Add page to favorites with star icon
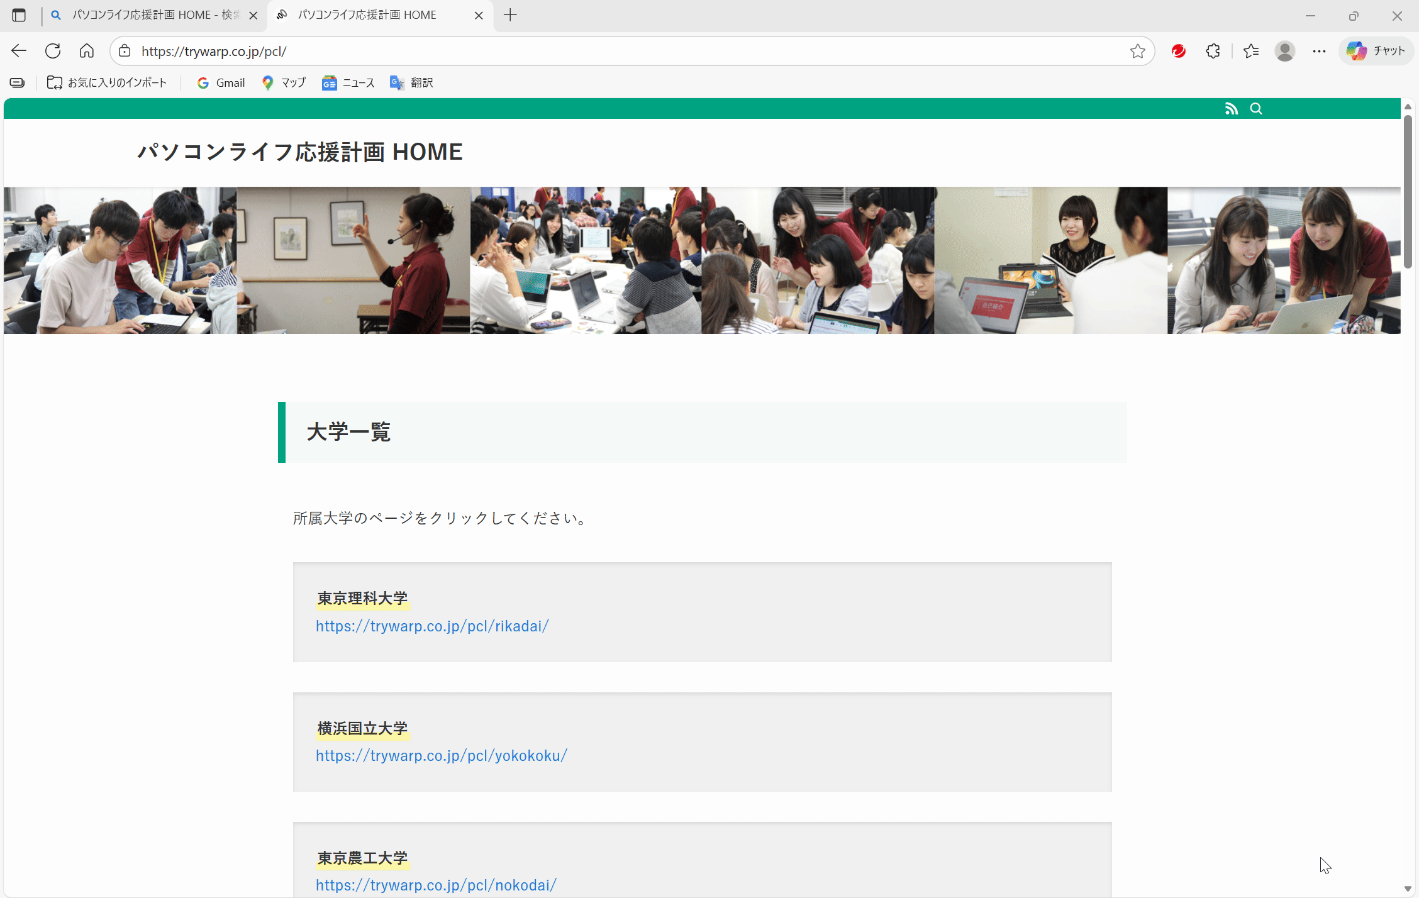 click(1137, 51)
